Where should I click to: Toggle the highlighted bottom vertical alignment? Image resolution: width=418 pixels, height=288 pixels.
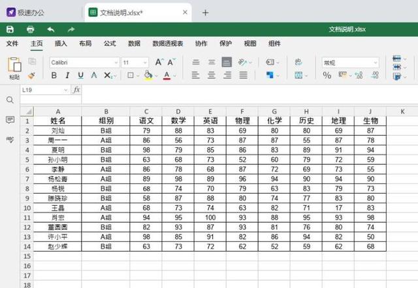(227, 63)
